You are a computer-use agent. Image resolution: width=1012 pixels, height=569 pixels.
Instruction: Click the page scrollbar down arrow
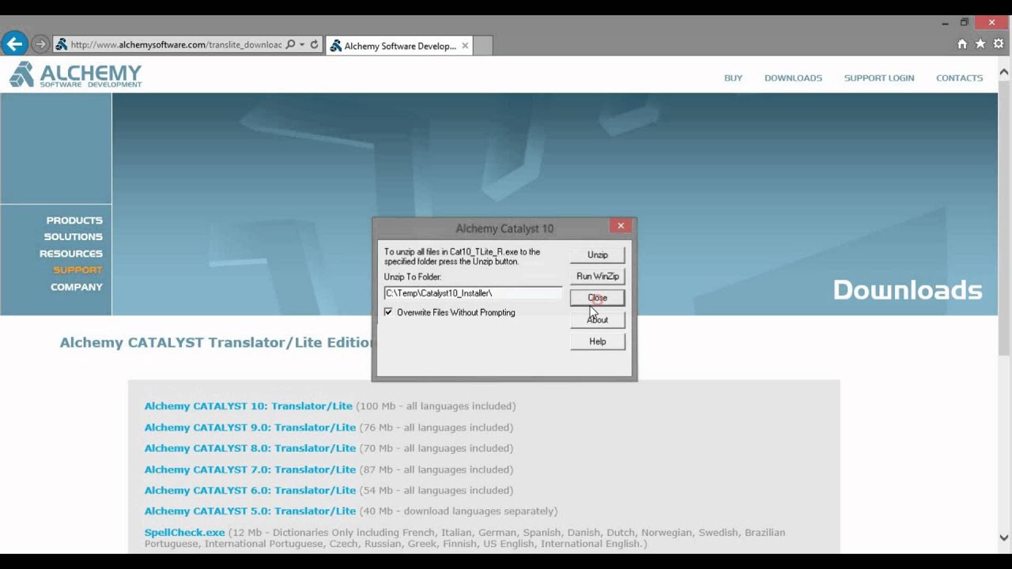click(x=1004, y=537)
